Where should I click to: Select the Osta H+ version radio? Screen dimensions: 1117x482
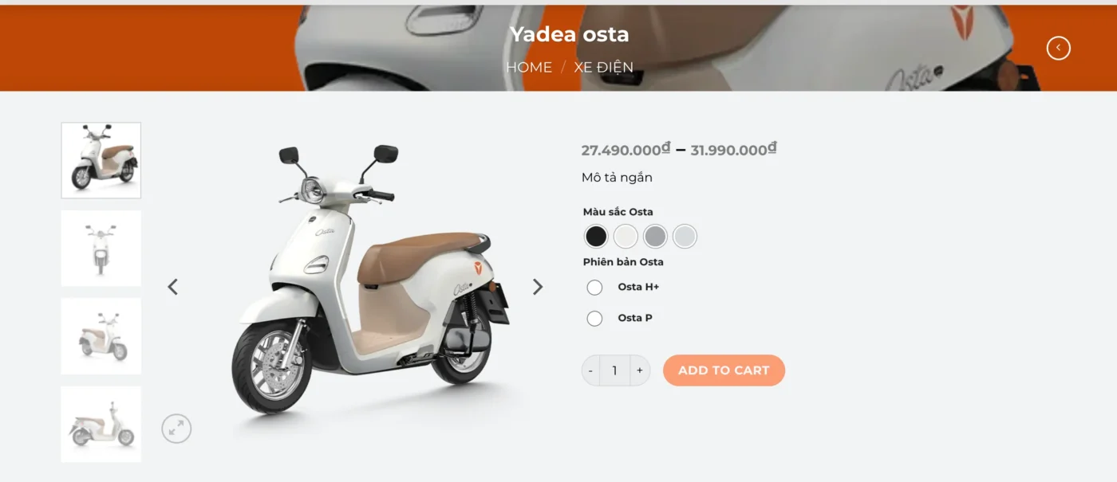click(x=594, y=288)
